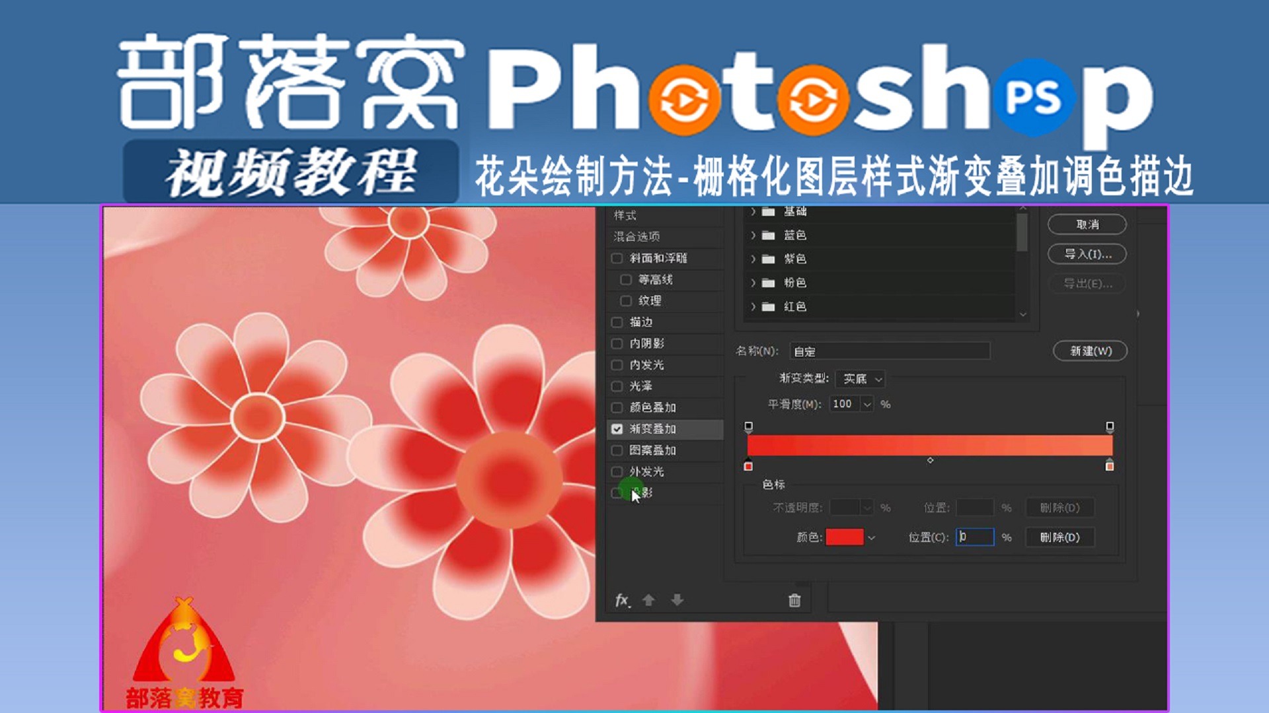Open the 颜色 swatch dropdown arrow

point(872,537)
